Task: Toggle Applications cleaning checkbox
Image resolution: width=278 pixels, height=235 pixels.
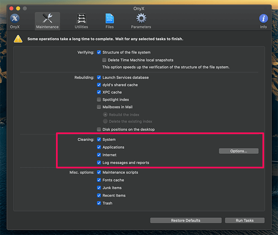Action: click(x=99, y=147)
